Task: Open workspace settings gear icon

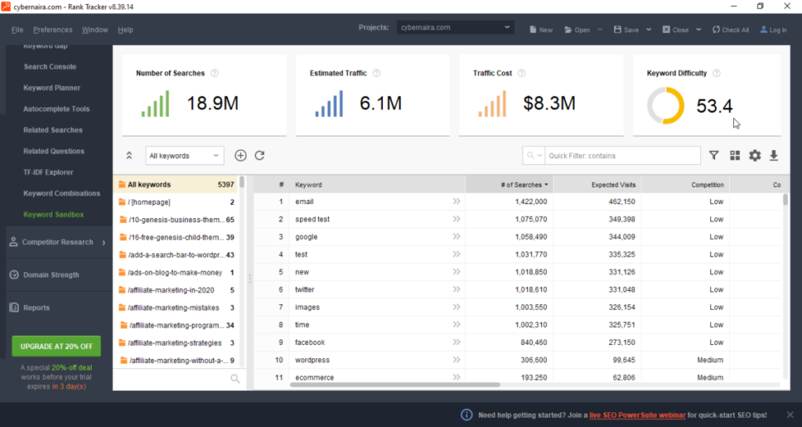Action: point(754,156)
